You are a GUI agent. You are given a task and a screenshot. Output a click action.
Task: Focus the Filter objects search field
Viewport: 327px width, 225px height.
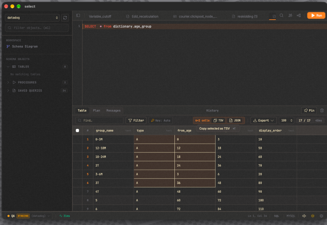coord(37,28)
